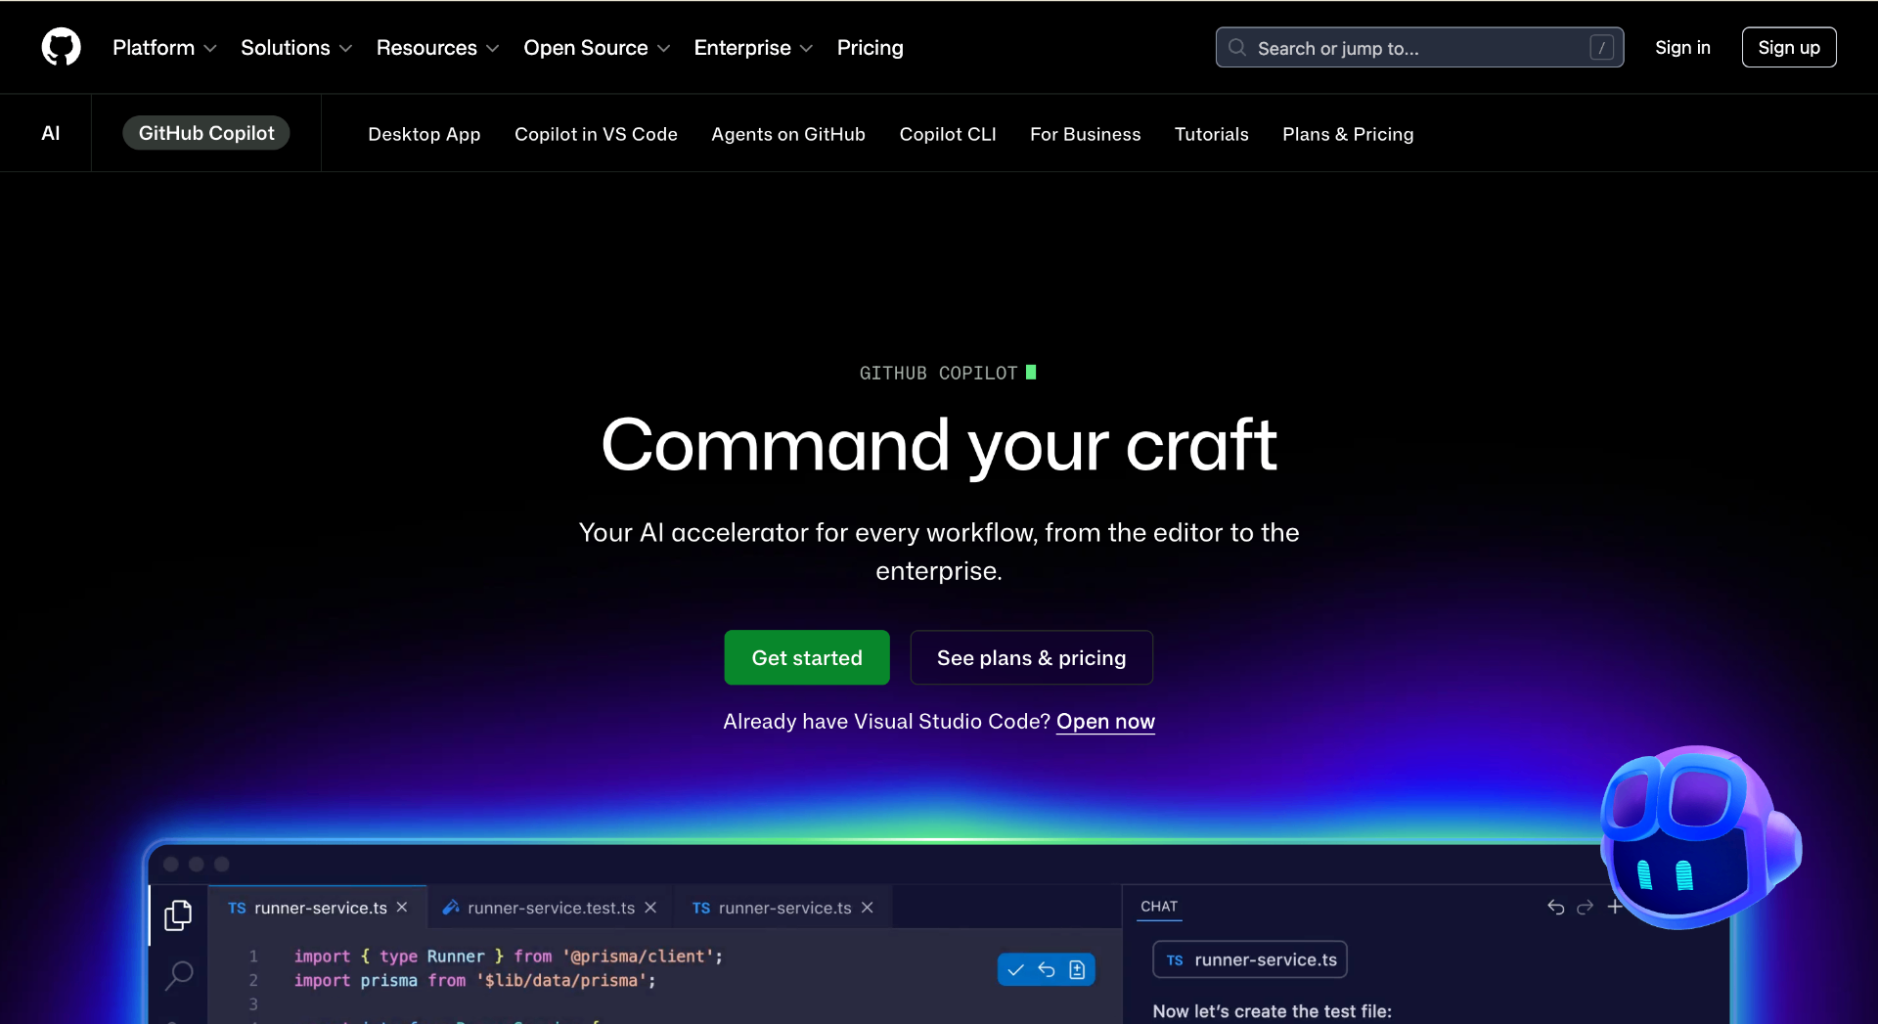This screenshot has height=1024, width=1878.
Task: Click the Command your craft heading
Action: [x=939, y=446]
